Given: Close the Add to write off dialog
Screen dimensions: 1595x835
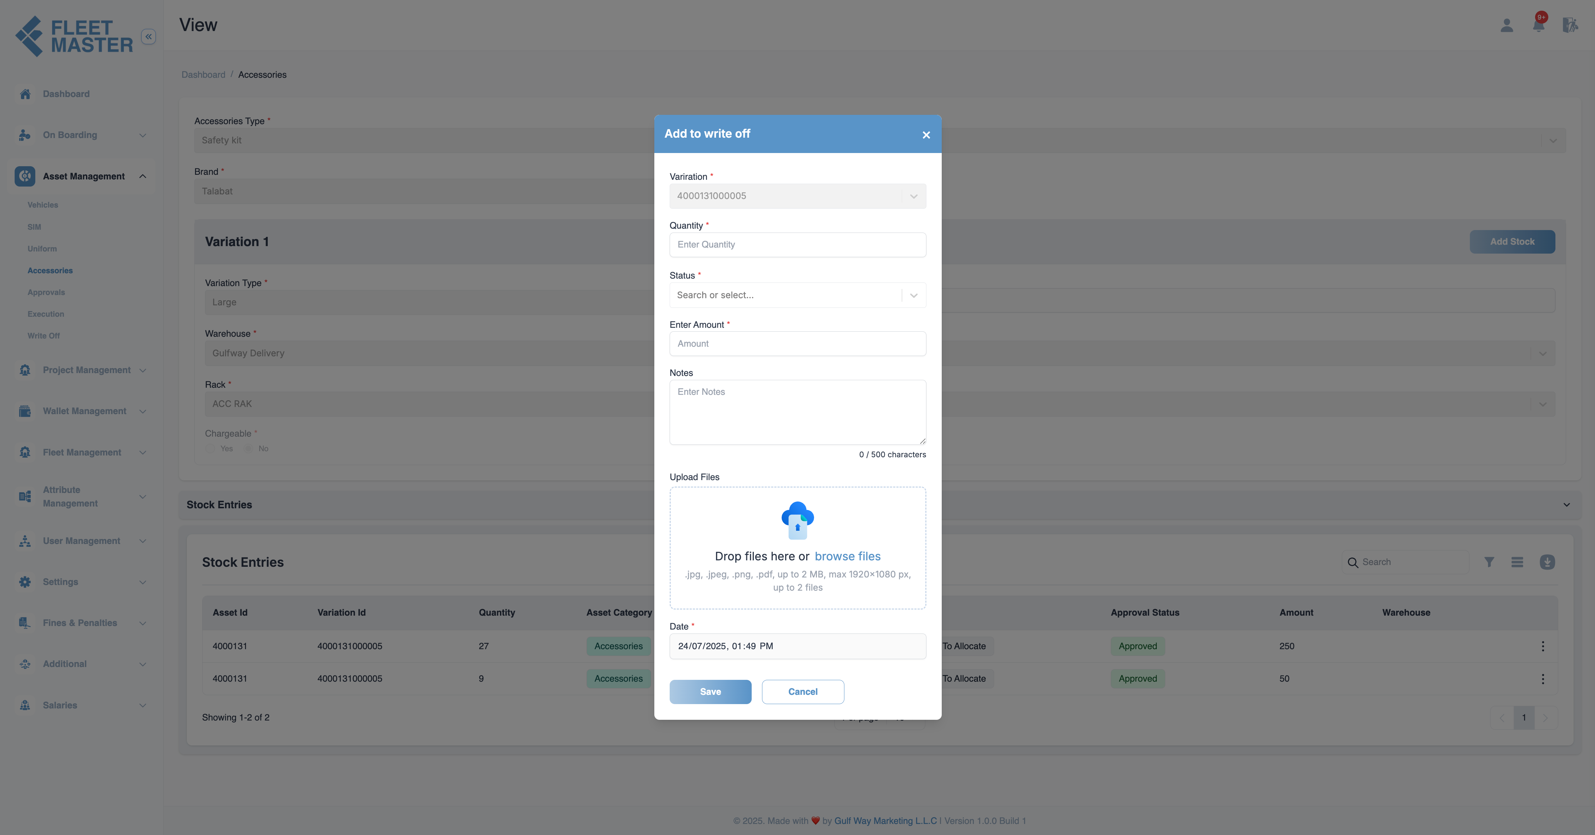Looking at the screenshot, I should click(926, 135).
